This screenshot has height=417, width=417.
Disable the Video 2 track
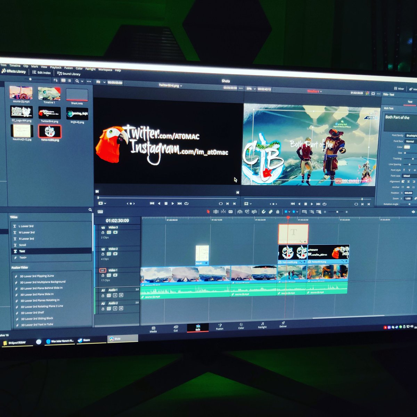[115, 254]
